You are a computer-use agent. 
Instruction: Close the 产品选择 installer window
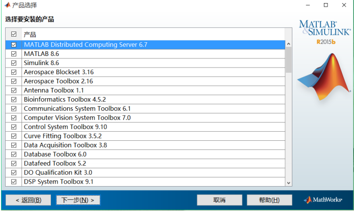(x=344, y=5)
